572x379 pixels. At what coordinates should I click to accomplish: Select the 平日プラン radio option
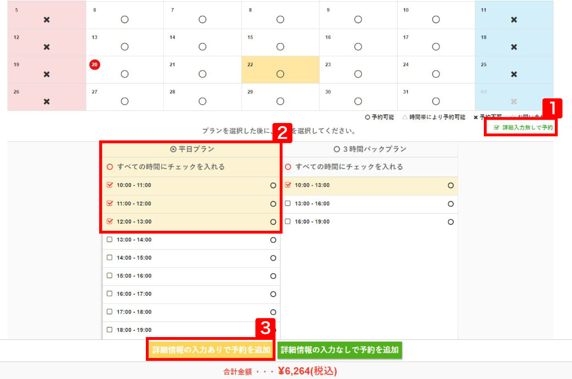tap(173, 149)
